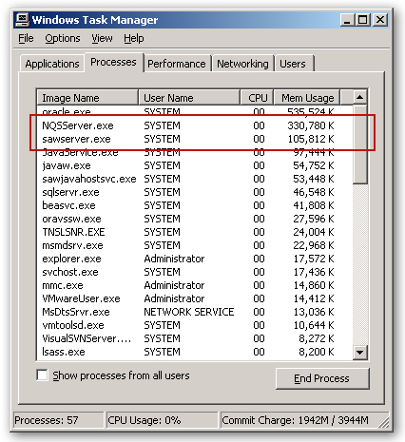Minimize the Task Manager window
Viewport: 405px width, 442px height.
[347, 20]
